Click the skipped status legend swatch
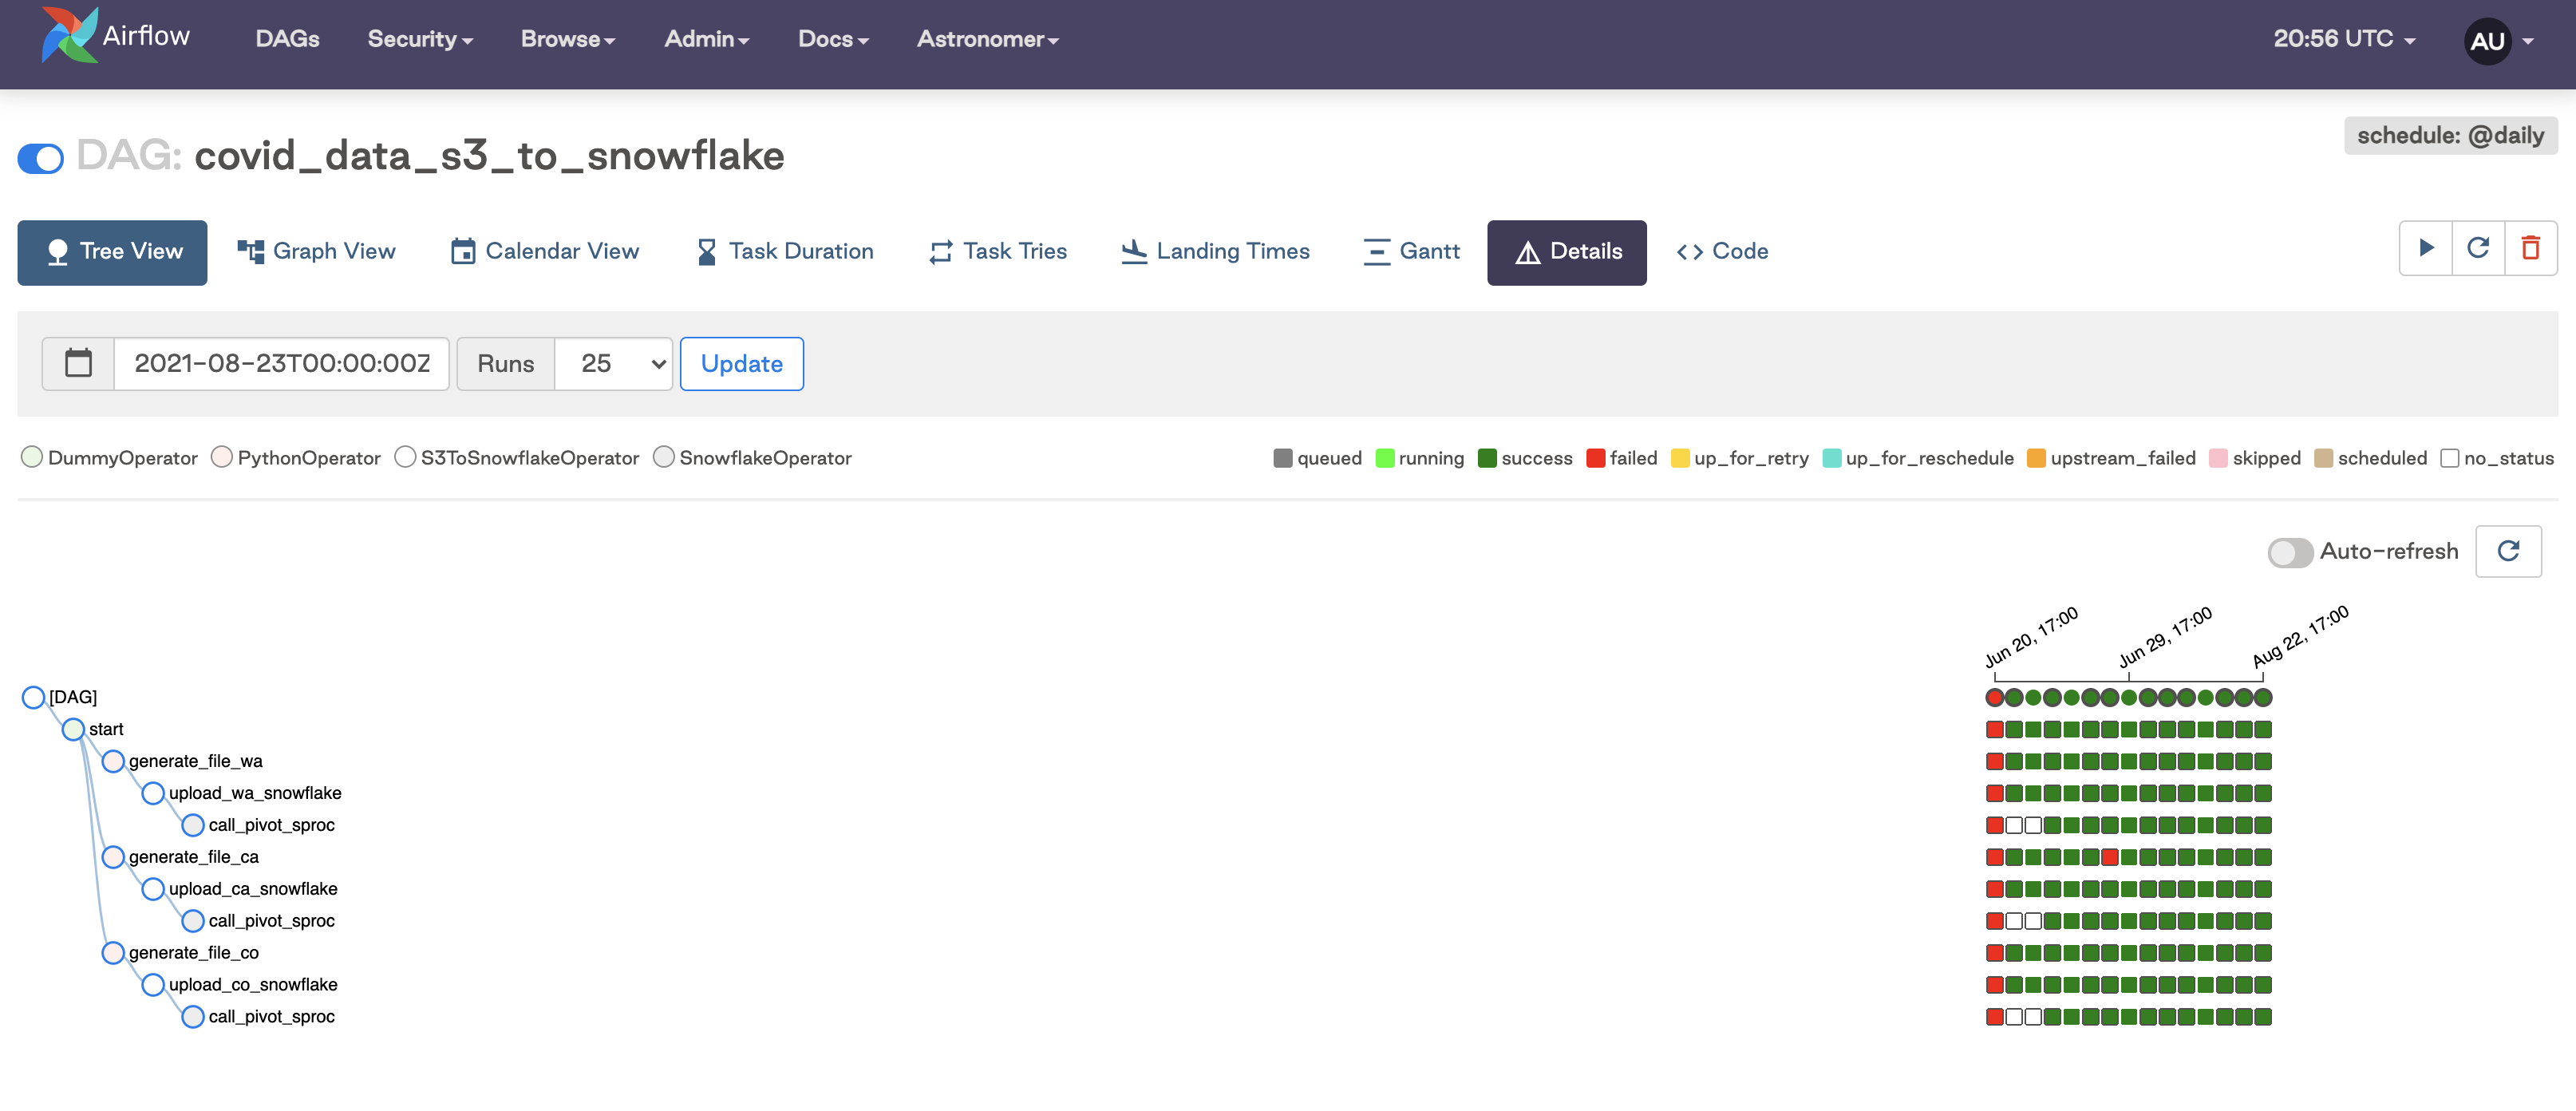Viewport: 2576px width, 1111px height. pos(2218,458)
